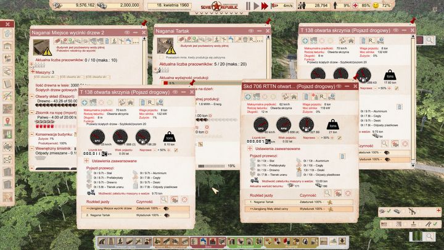444x250 pixels.
Task: Select stop Jiangjiang Miejsce wycinki drzew
Action: [x=135, y=209]
